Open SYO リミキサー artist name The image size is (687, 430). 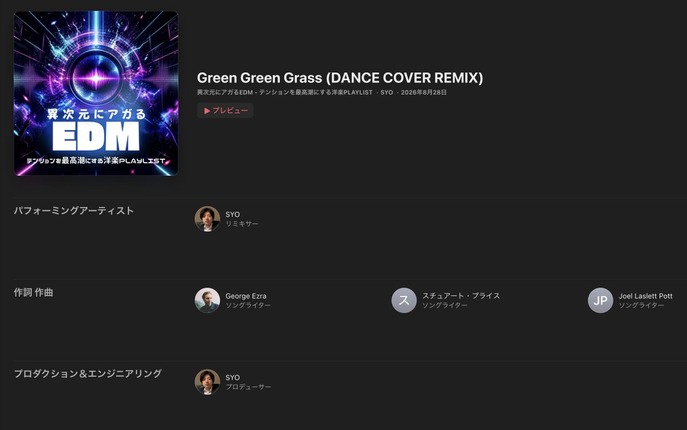(x=233, y=214)
